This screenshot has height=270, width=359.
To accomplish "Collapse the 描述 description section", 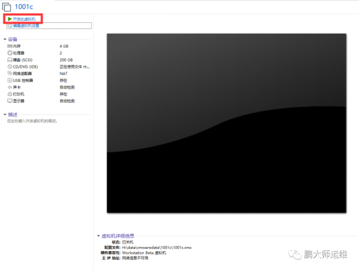I will (x=5, y=114).
